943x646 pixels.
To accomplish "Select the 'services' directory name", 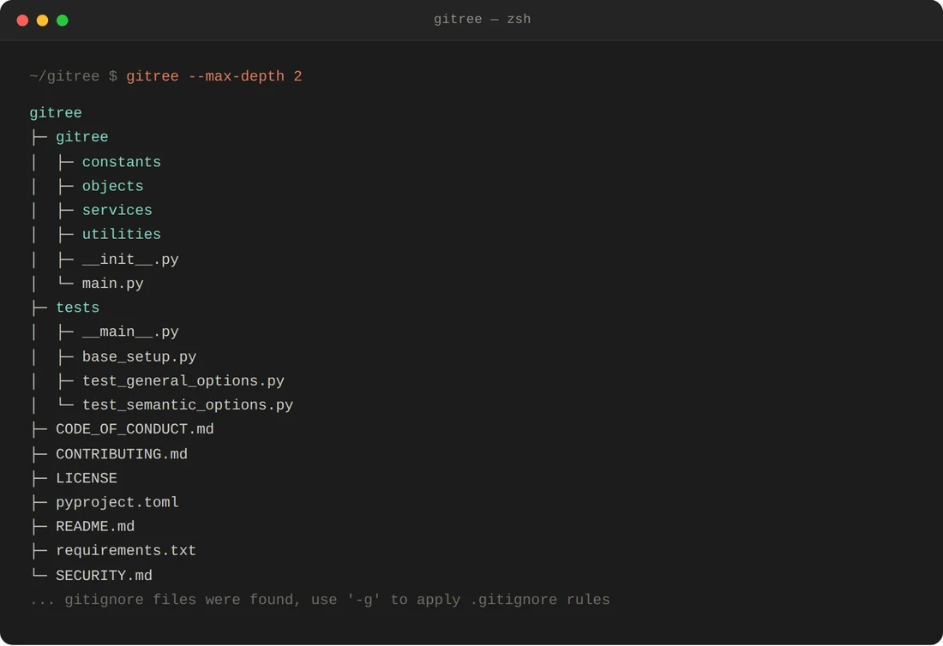I will pyautogui.click(x=117, y=210).
